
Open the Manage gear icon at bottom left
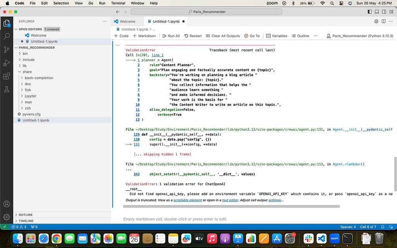[x=7, y=217]
